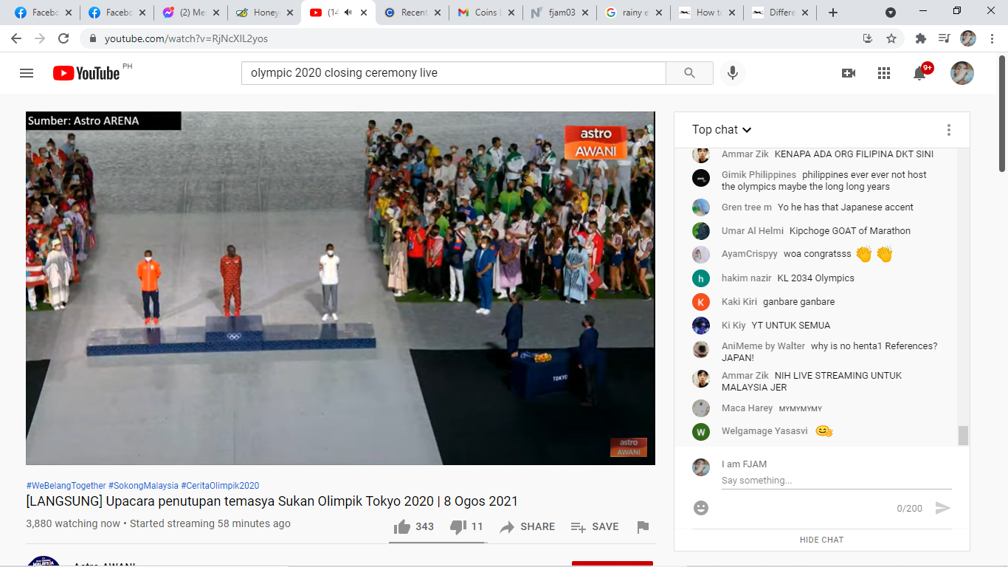
Task: Go forward in browser history
Action: point(40,38)
